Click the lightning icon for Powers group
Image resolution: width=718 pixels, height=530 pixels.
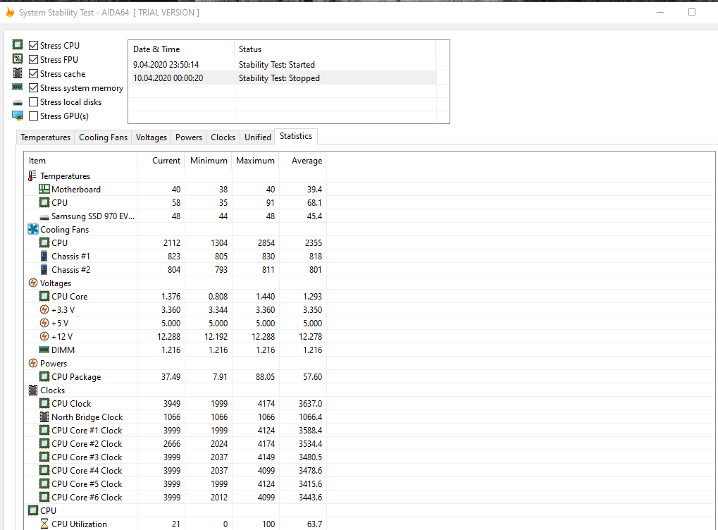[x=33, y=363]
